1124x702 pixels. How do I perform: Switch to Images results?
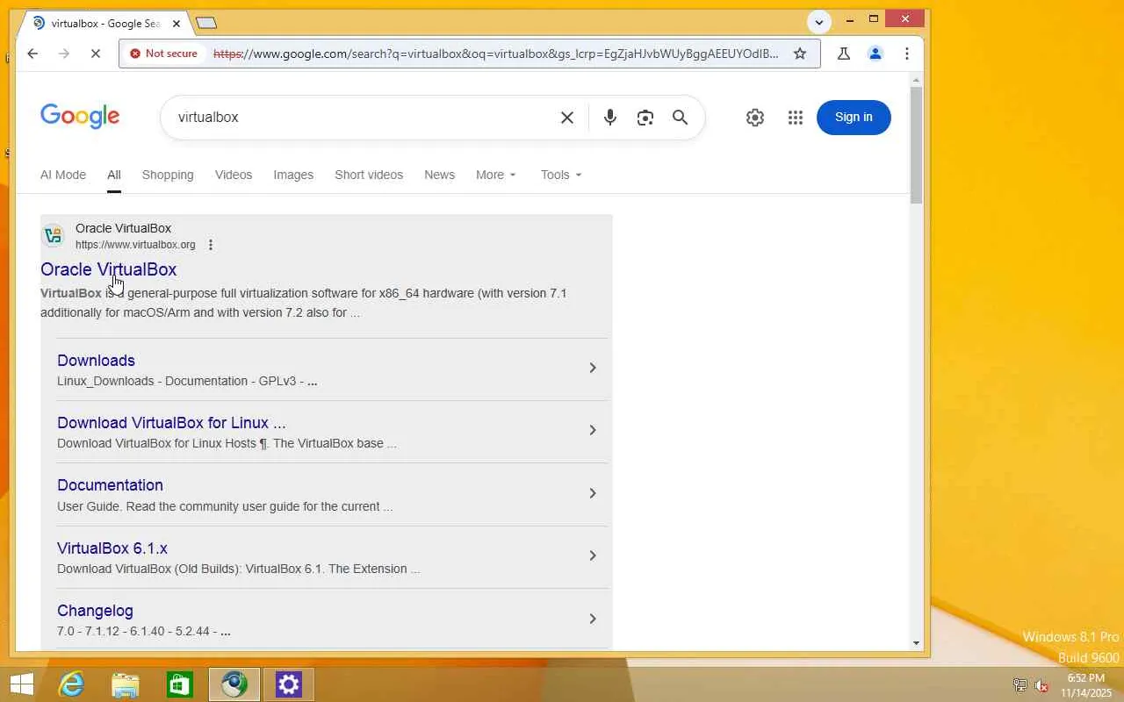pyautogui.click(x=293, y=175)
